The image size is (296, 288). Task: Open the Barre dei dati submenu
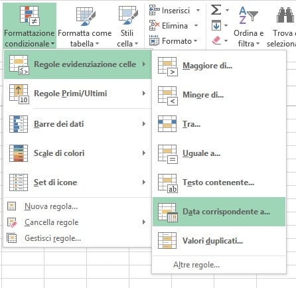78,124
